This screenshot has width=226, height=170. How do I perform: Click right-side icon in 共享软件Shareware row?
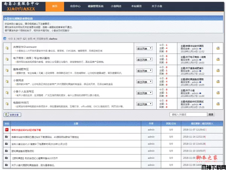[x=218, y=48]
